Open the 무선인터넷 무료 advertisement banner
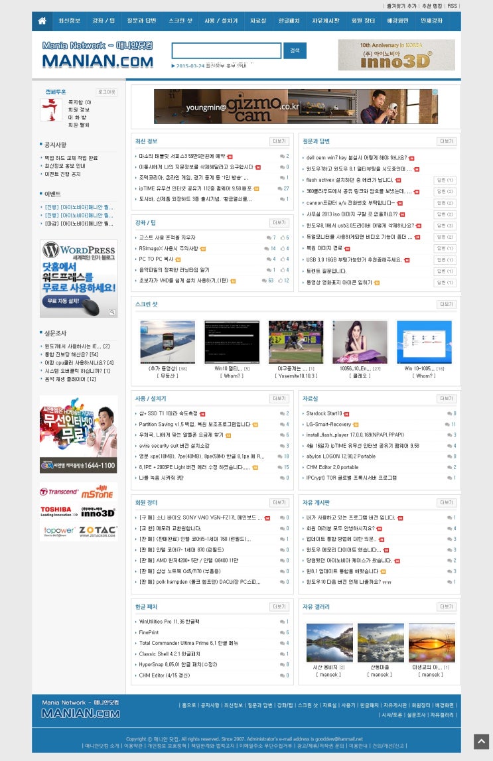Screen dimensions: 493x761 (78, 434)
